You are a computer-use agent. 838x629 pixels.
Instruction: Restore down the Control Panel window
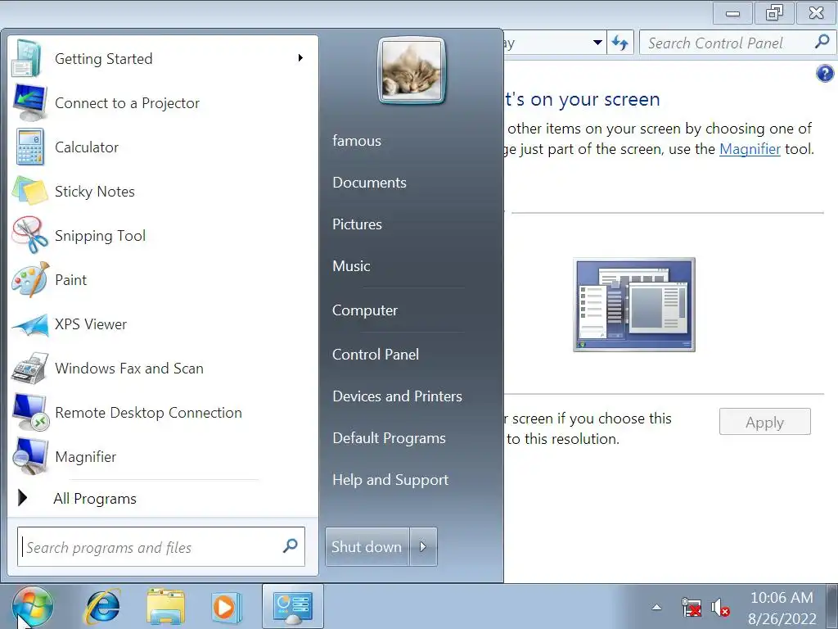[774, 12]
